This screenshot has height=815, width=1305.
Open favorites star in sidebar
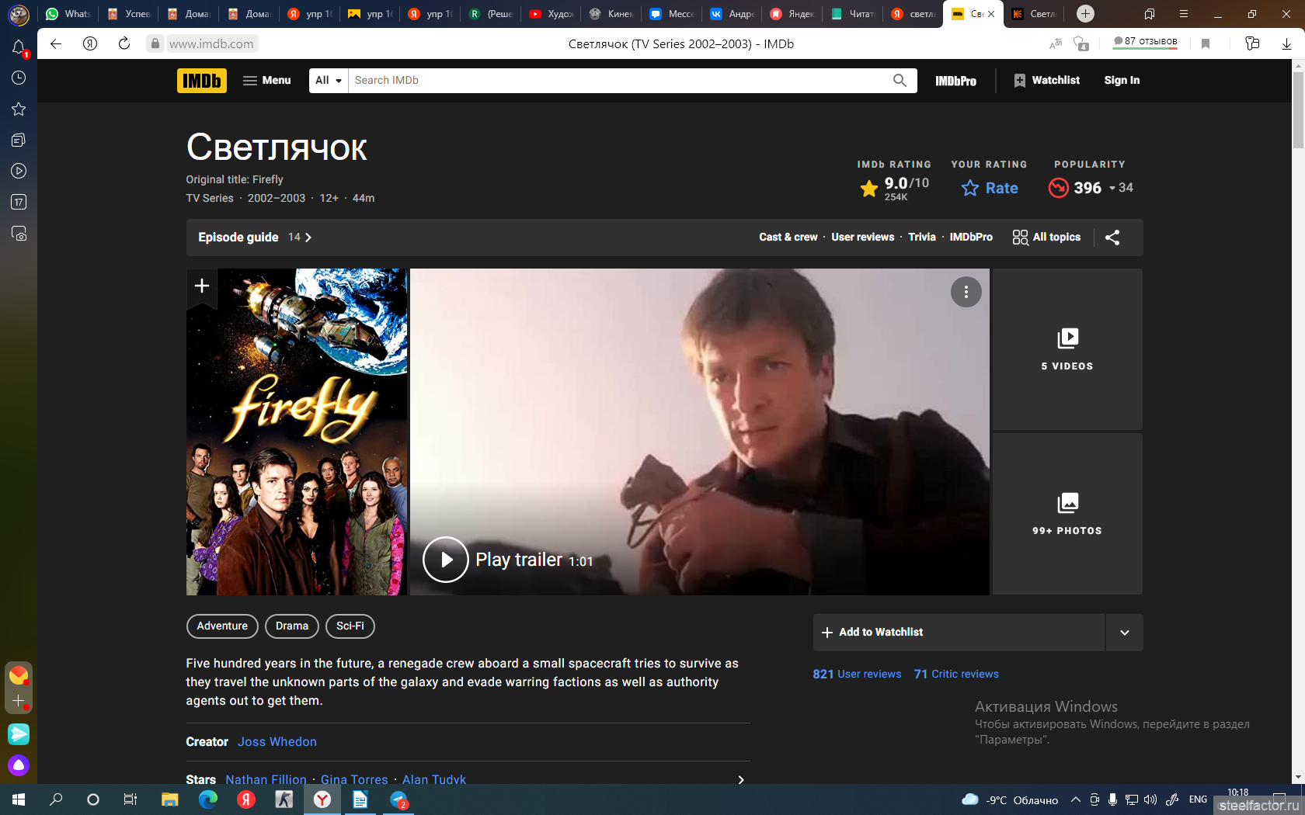click(19, 109)
